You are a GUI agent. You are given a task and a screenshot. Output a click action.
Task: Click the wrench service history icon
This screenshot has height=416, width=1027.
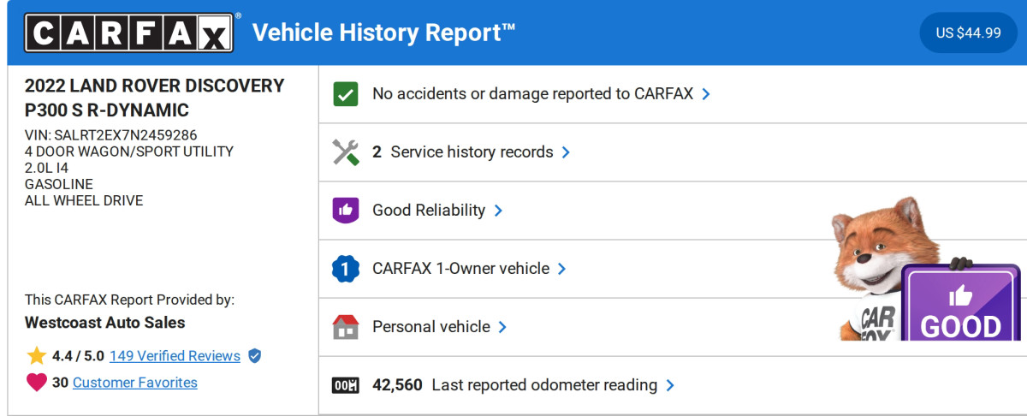click(345, 152)
